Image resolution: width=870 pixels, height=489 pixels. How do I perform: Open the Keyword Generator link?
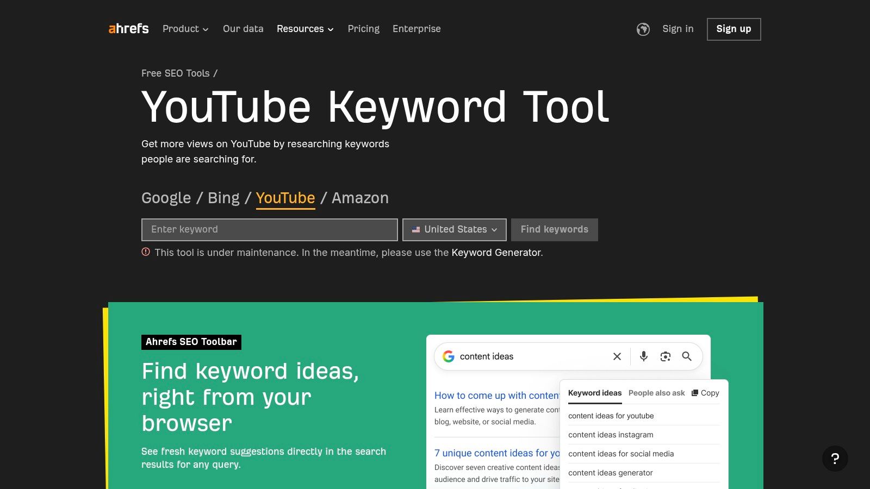pos(496,252)
